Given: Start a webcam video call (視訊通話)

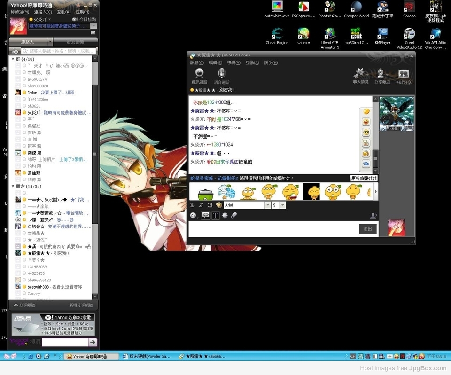Looking at the screenshot, I should pyautogui.click(x=200, y=76).
